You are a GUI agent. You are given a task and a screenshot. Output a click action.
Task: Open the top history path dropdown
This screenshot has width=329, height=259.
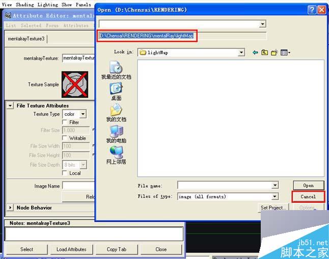click(262, 24)
